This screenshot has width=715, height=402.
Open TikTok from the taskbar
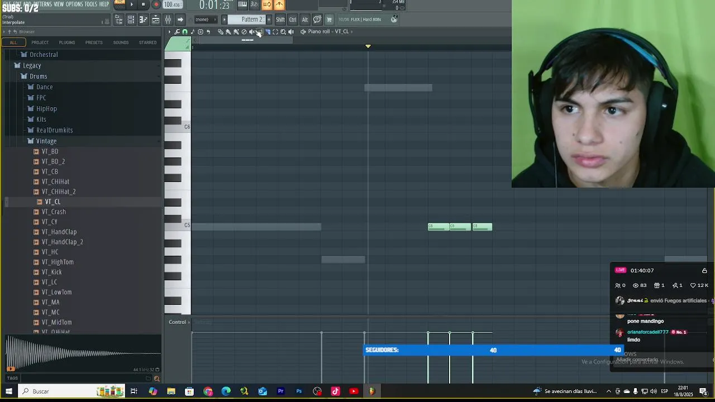pos(335,391)
